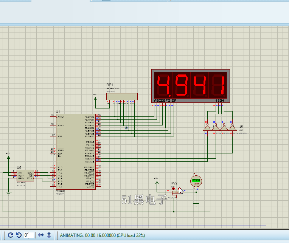Click the ALE pin label on U1
Screen dimensions: 289x243
click(60, 153)
